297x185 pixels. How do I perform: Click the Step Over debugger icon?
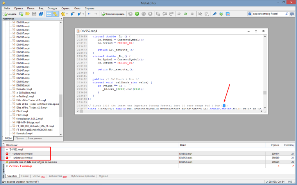tap(165, 14)
